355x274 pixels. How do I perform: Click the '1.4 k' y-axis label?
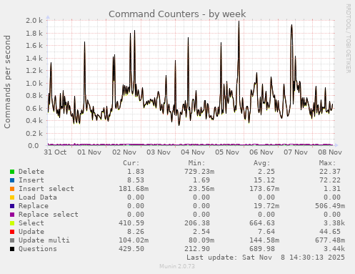34,58
